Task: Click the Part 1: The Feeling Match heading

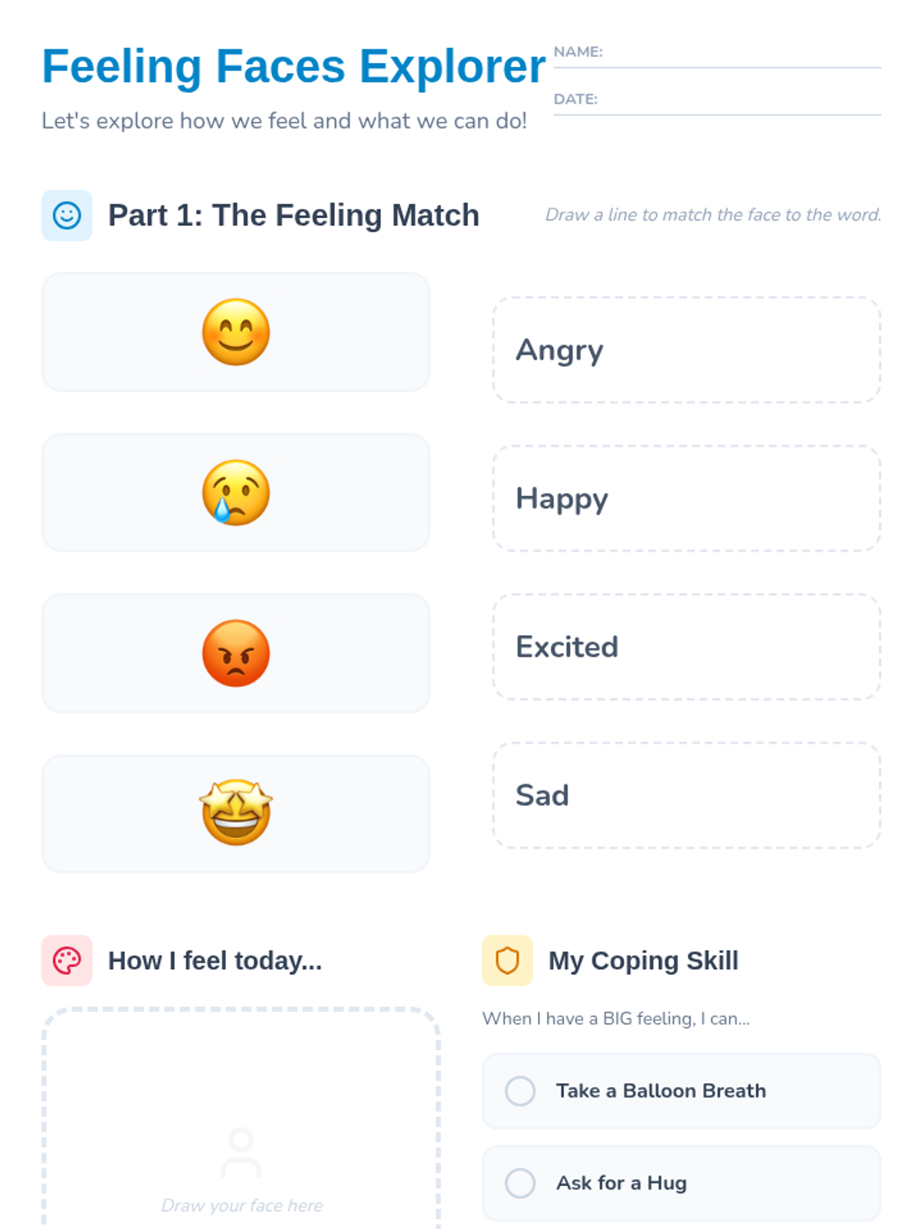Action: click(x=294, y=216)
